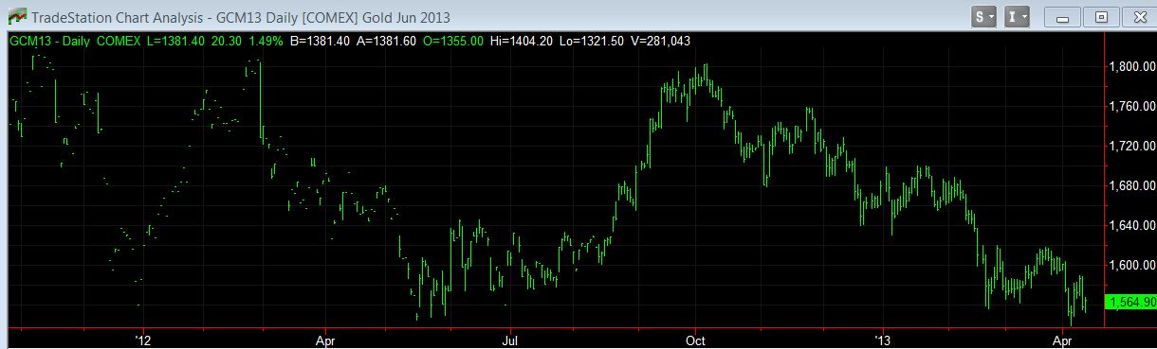Minimize the Chart Analysis window
Image resolution: width=1157 pixels, height=349 pixels.
pyautogui.click(x=1062, y=17)
